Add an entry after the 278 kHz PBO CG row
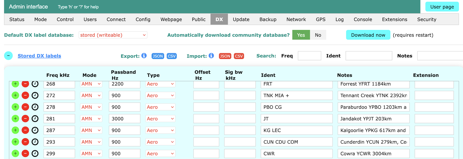The height and width of the screenshot is (159, 463). coord(15,107)
